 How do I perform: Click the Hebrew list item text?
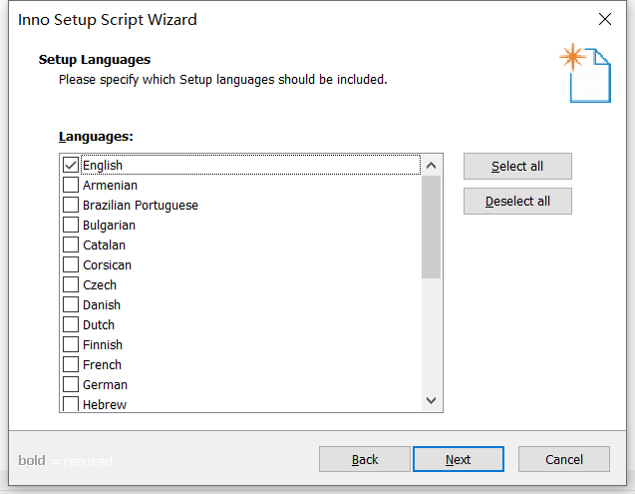pos(105,404)
